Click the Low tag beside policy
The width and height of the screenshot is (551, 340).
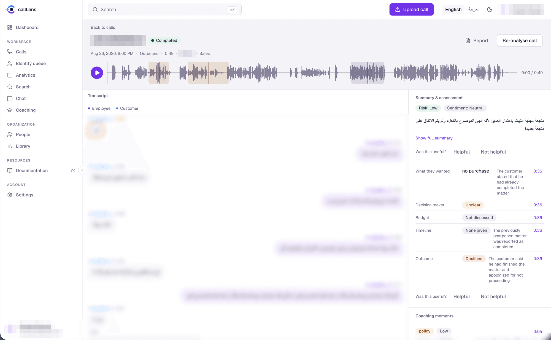(x=444, y=331)
